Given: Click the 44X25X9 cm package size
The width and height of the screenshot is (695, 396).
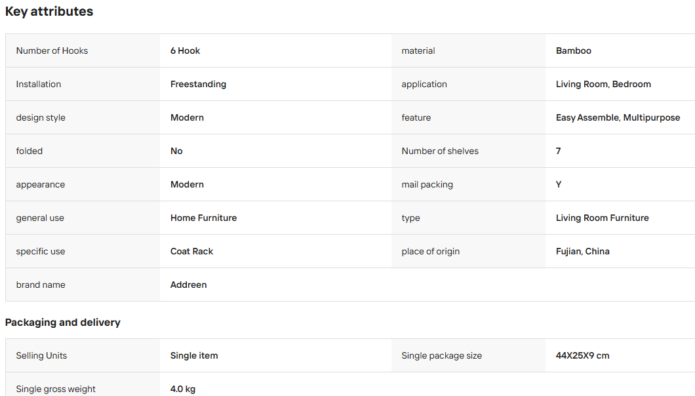Looking at the screenshot, I should (x=582, y=355).
